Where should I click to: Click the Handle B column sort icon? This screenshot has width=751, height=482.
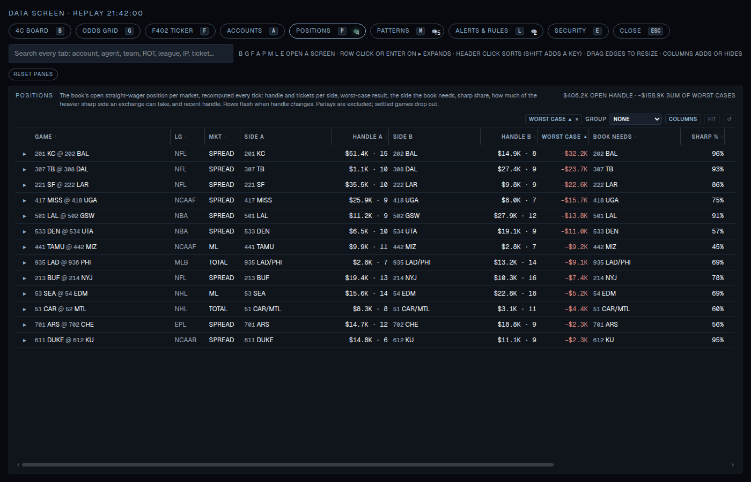click(x=535, y=137)
